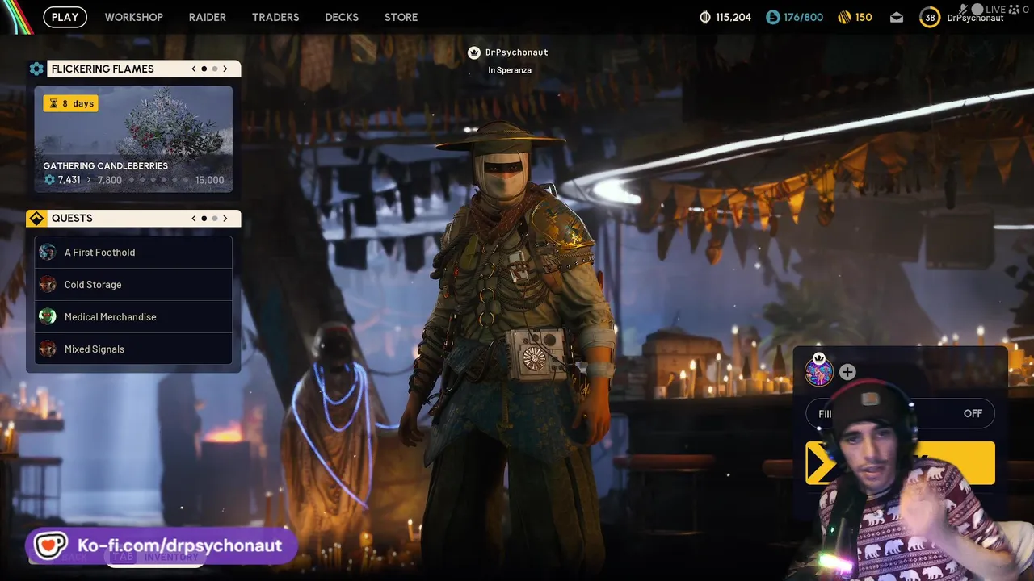Viewport: 1034px width, 581px height.
Task: Click the viewer count people icon
Action: 1015,10
